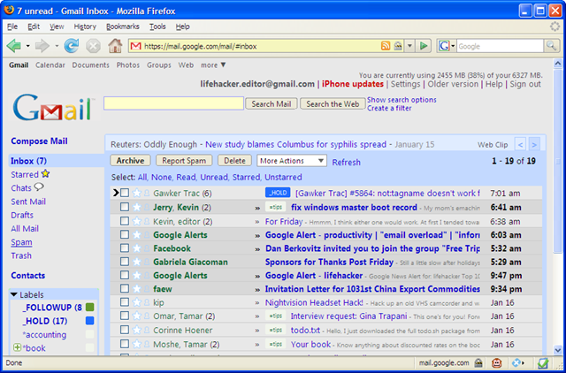
Task: Click the green Go arrow button
Action: (424, 46)
